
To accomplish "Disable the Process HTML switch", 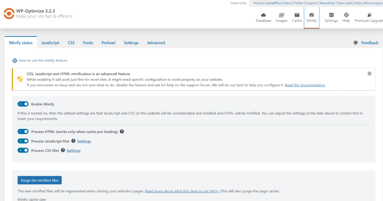I will (23, 132).
